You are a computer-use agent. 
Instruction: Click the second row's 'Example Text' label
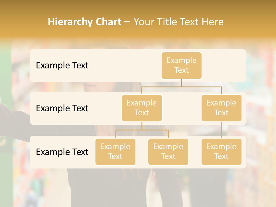pos(62,108)
